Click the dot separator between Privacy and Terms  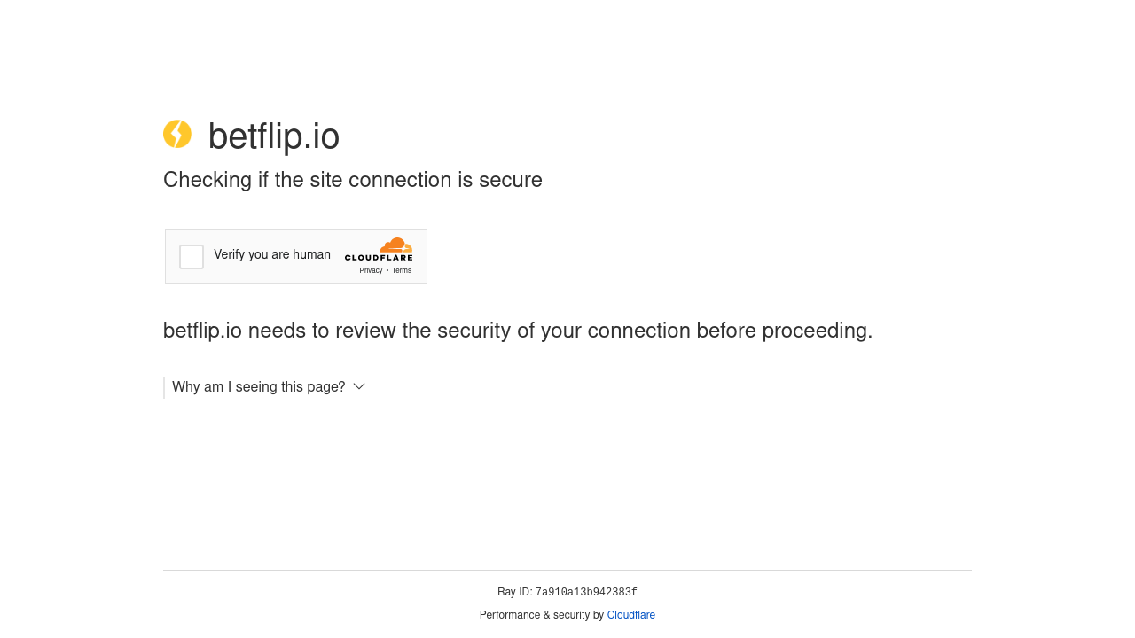click(x=387, y=270)
